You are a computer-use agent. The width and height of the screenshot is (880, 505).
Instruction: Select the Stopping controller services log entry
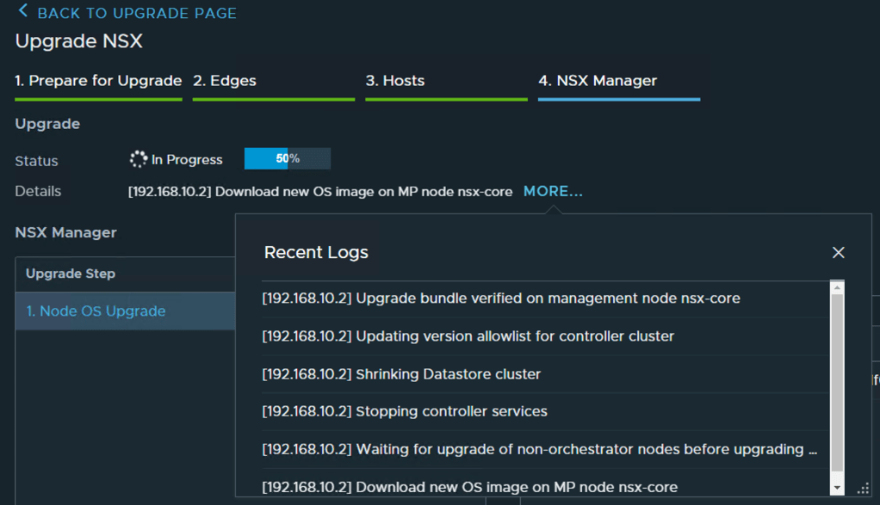coord(405,411)
